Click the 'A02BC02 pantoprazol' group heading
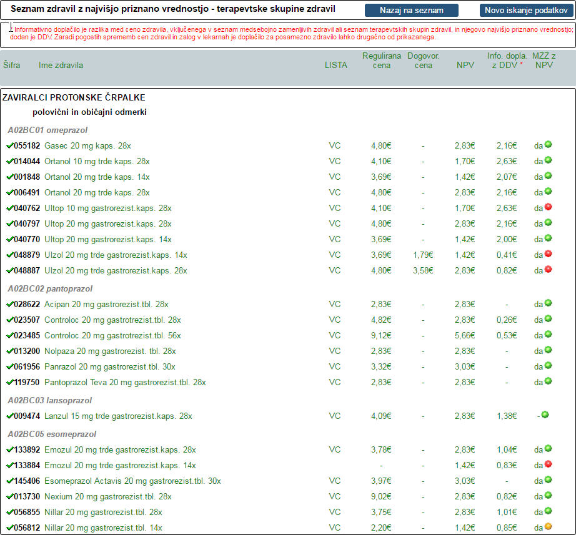The image size is (576, 535). (50, 288)
